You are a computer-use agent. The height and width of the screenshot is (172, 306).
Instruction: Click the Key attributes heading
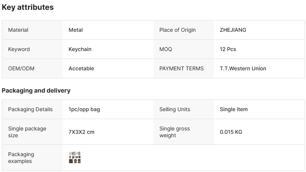(28, 7)
